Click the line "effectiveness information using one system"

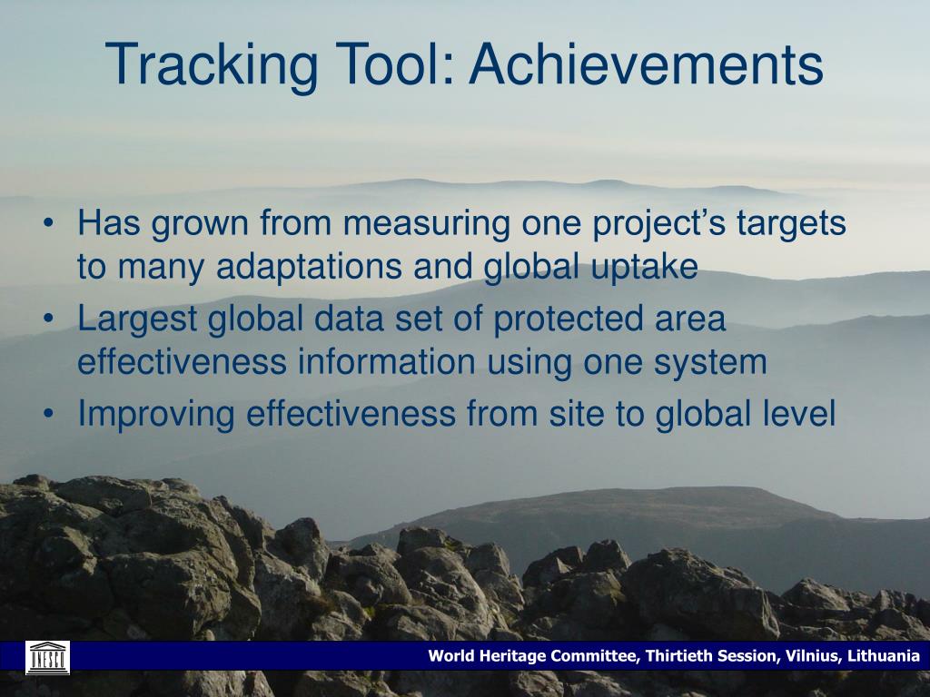422,362
